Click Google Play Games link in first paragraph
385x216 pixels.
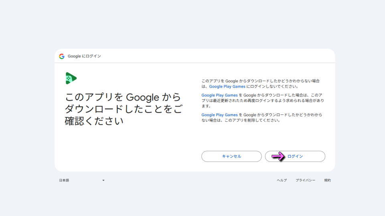pyautogui.click(x=227, y=86)
